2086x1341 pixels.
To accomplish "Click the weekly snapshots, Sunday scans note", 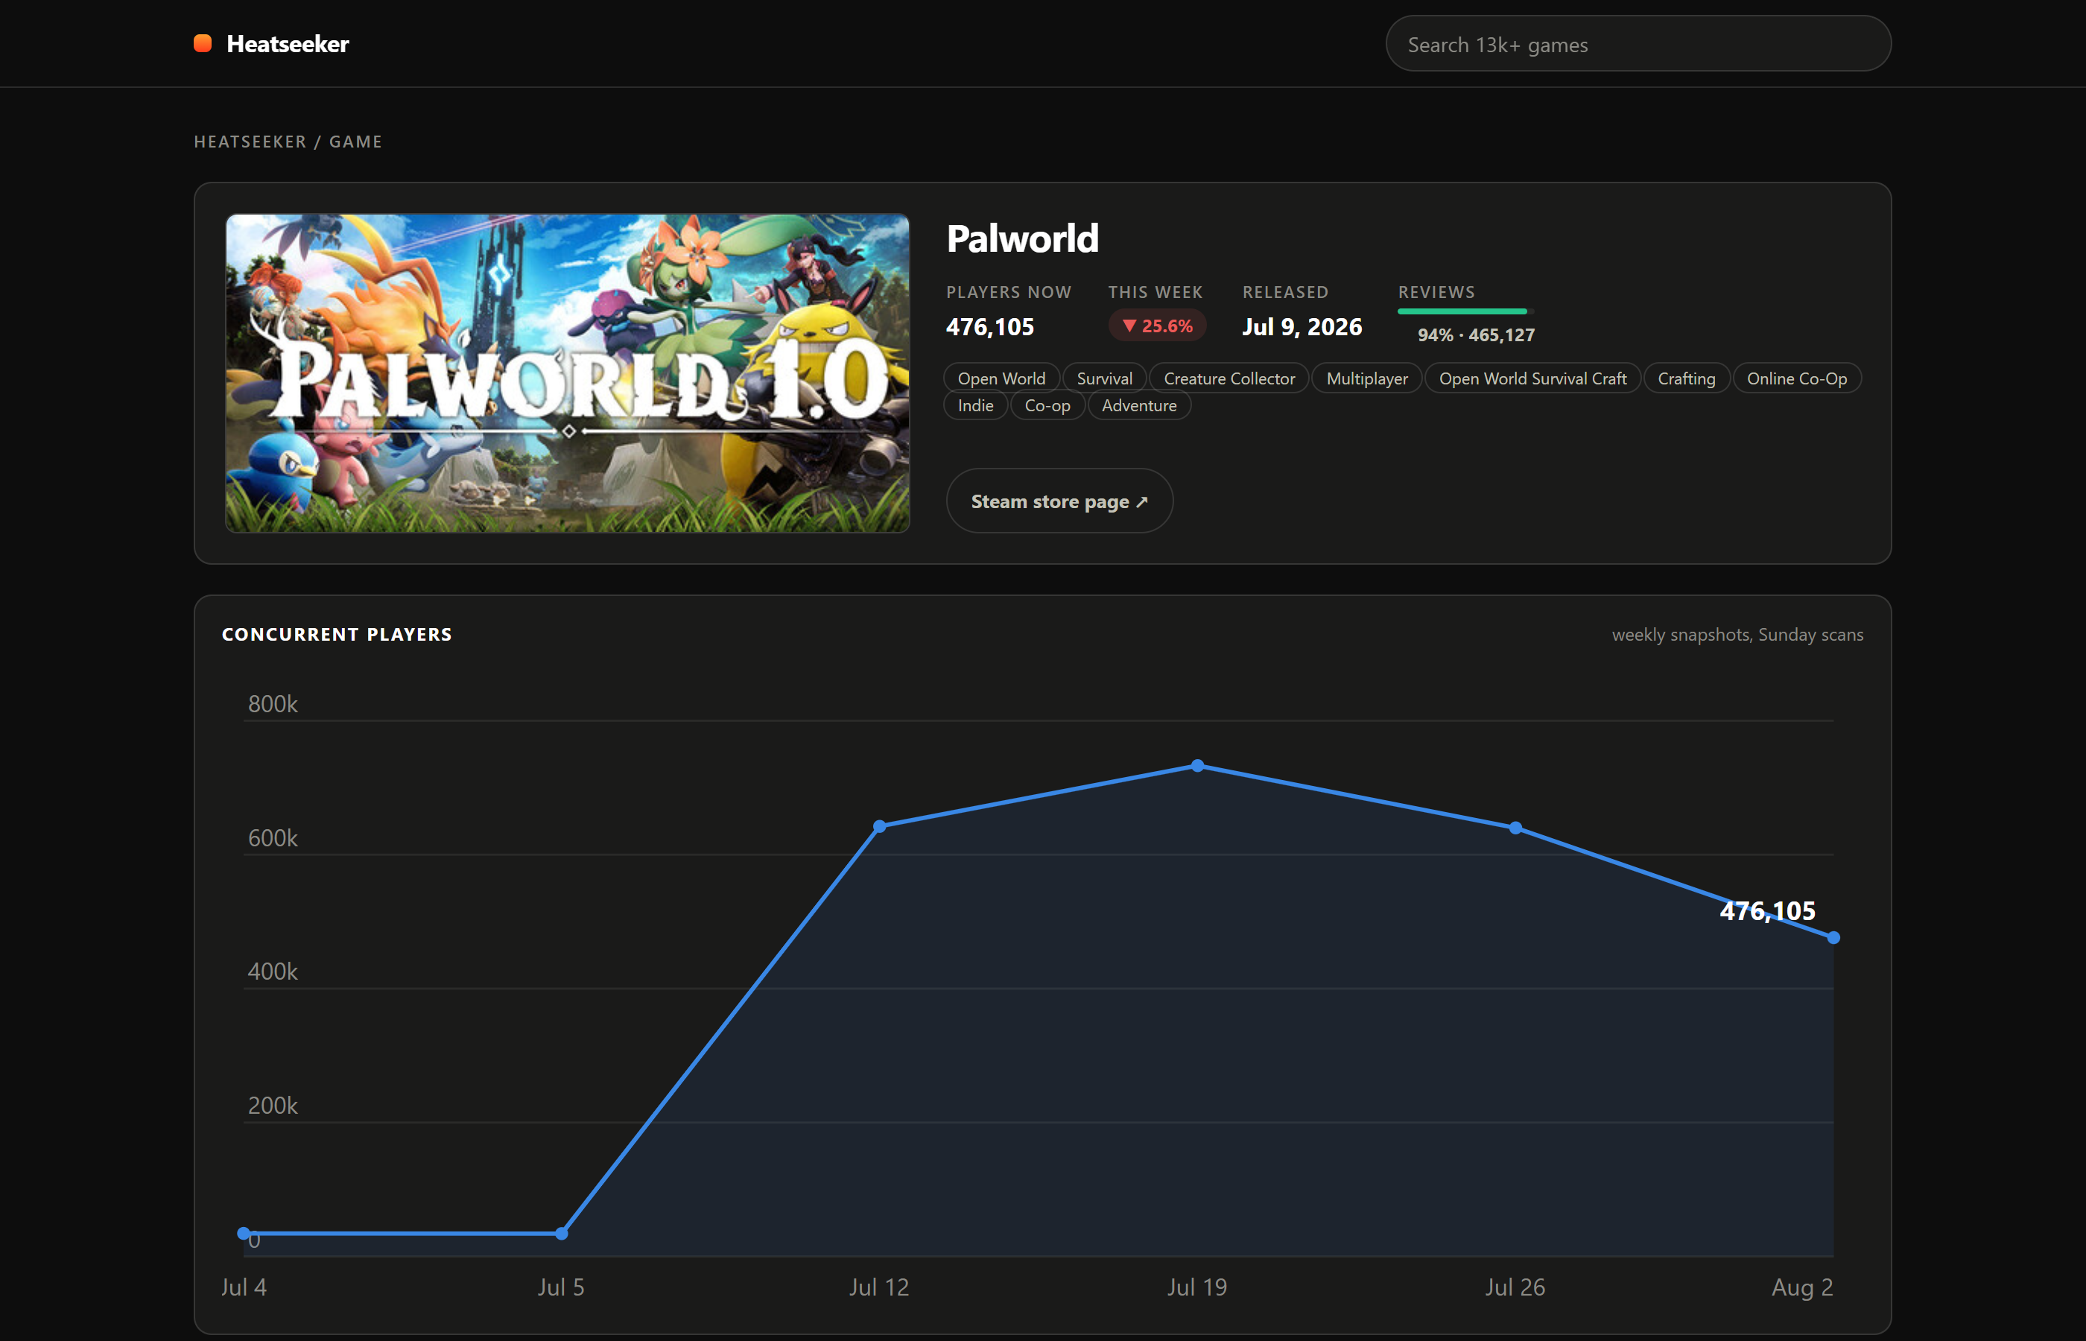I will tap(1737, 634).
